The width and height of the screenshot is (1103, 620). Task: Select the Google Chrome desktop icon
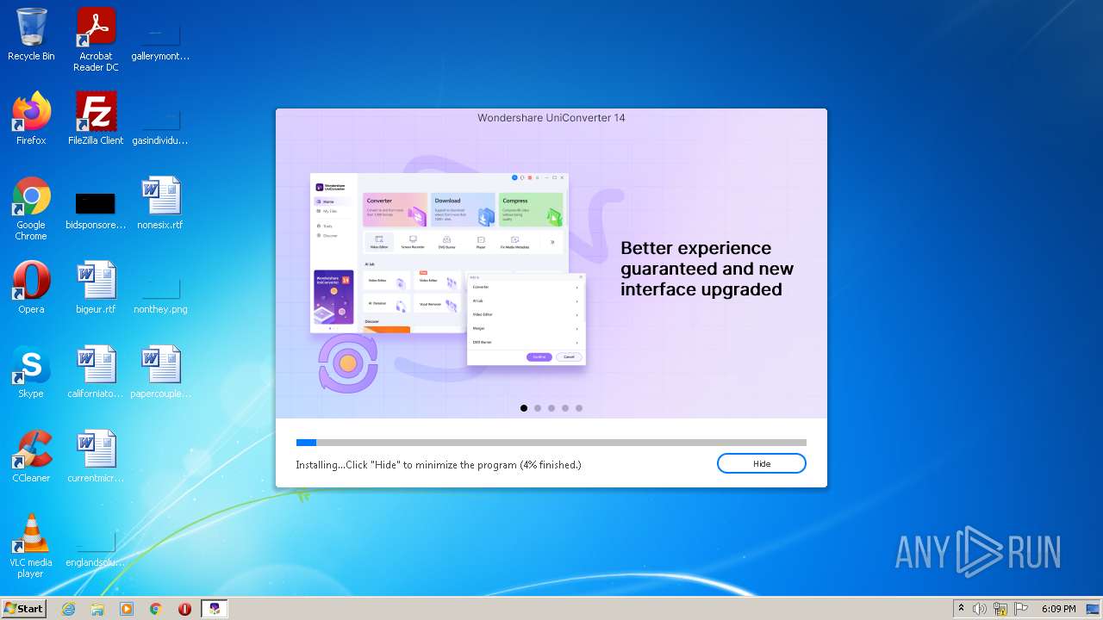pos(31,208)
